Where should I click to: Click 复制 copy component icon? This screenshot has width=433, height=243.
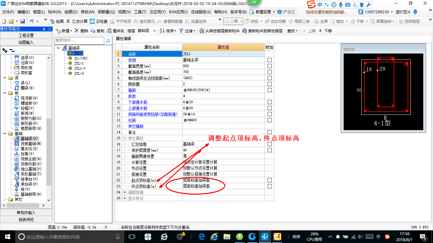[97, 31]
